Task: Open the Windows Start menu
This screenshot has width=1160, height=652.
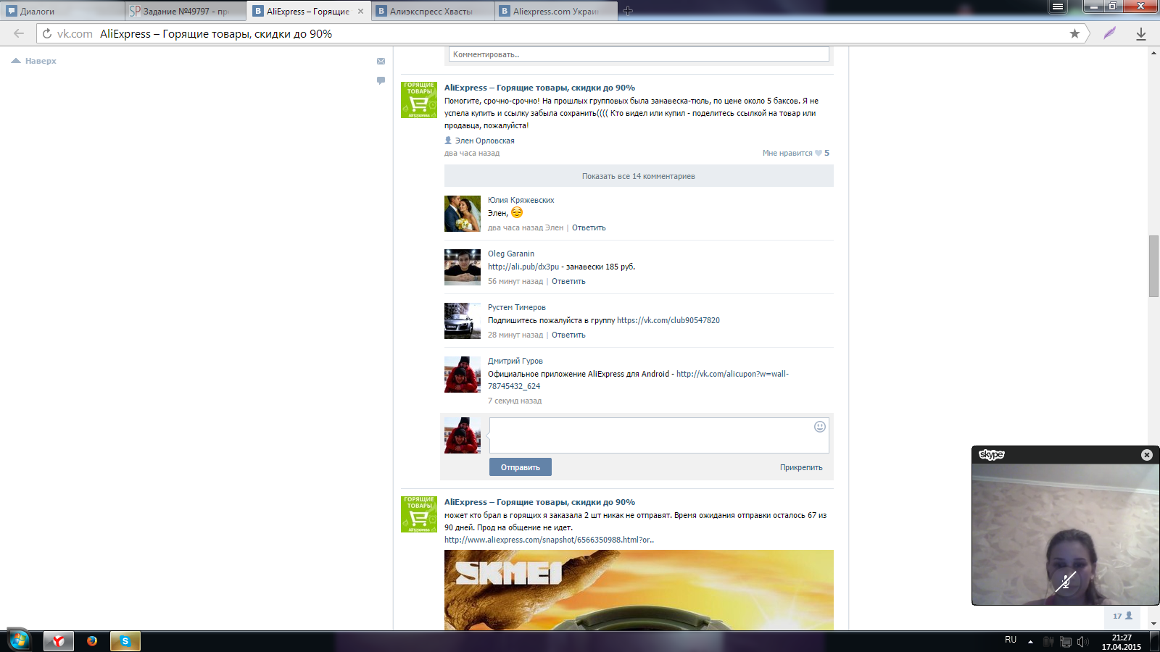Action: point(18,640)
